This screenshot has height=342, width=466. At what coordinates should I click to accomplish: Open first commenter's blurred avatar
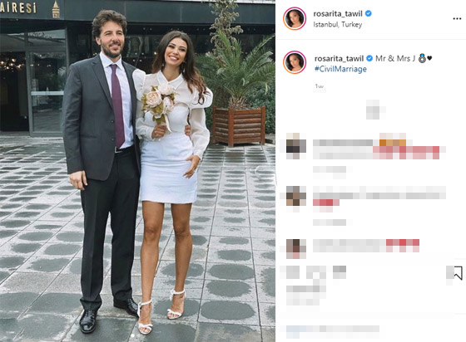[x=296, y=146]
